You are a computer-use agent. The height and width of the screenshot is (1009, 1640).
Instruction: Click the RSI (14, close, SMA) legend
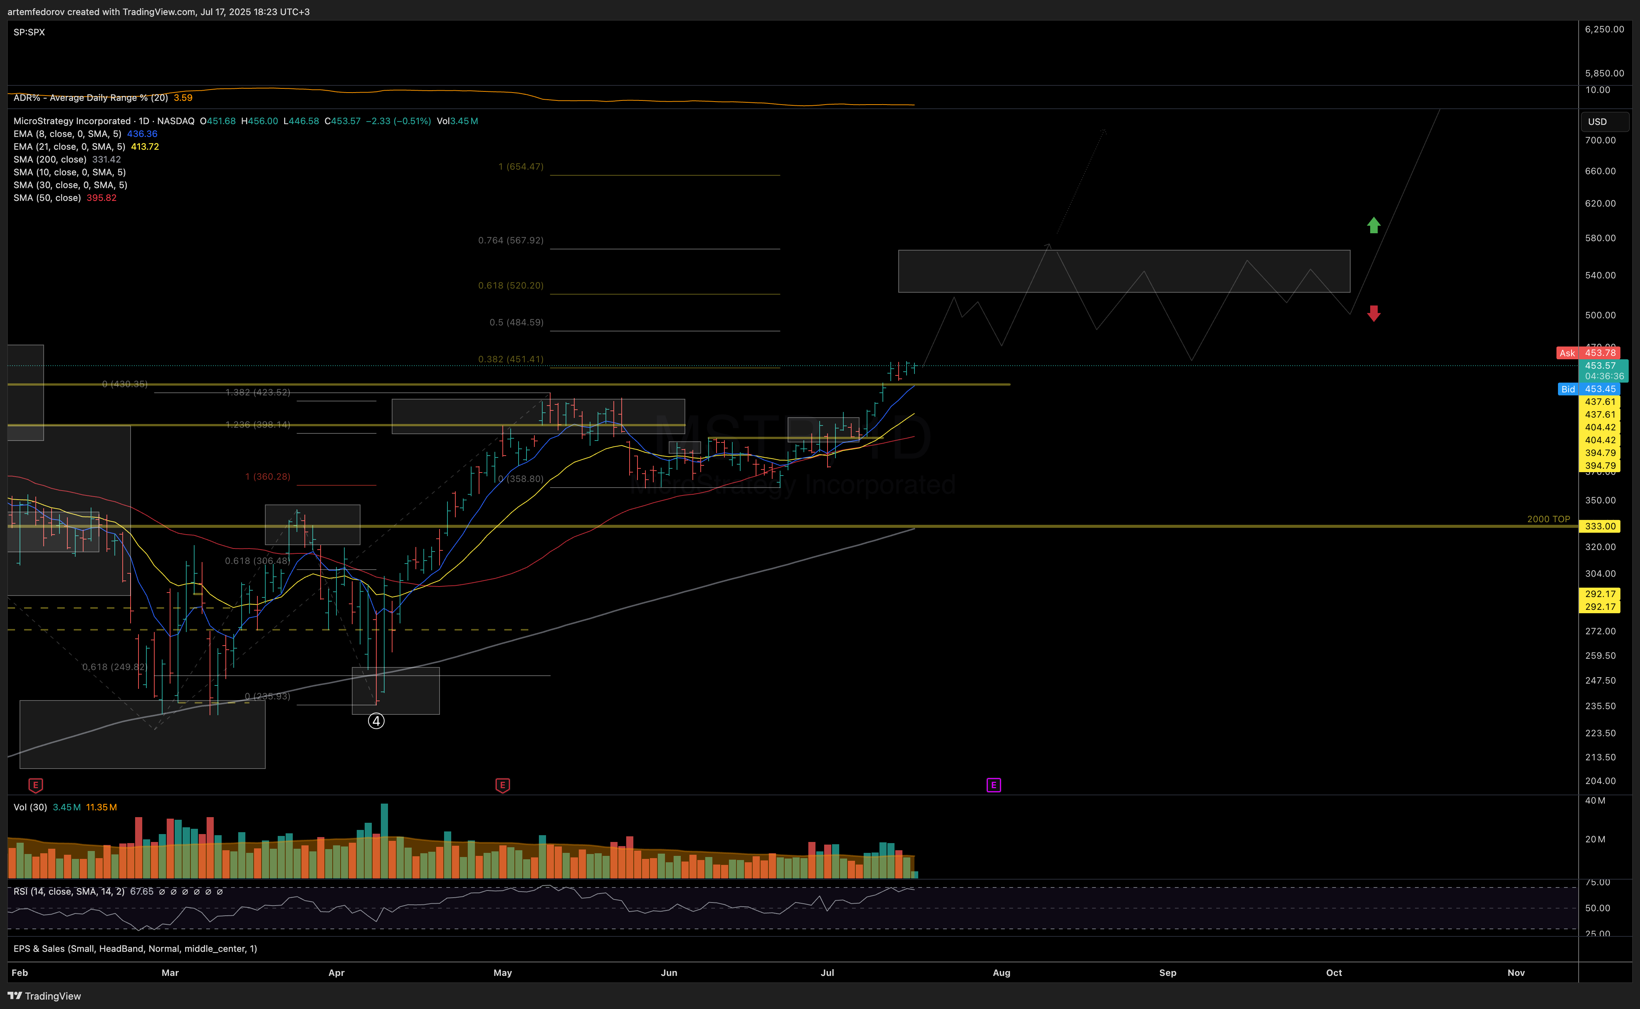click(69, 891)
